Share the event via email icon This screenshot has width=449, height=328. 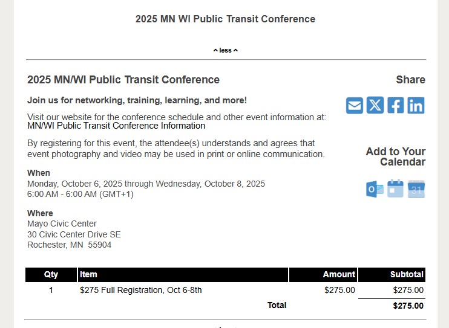[355, 106]
